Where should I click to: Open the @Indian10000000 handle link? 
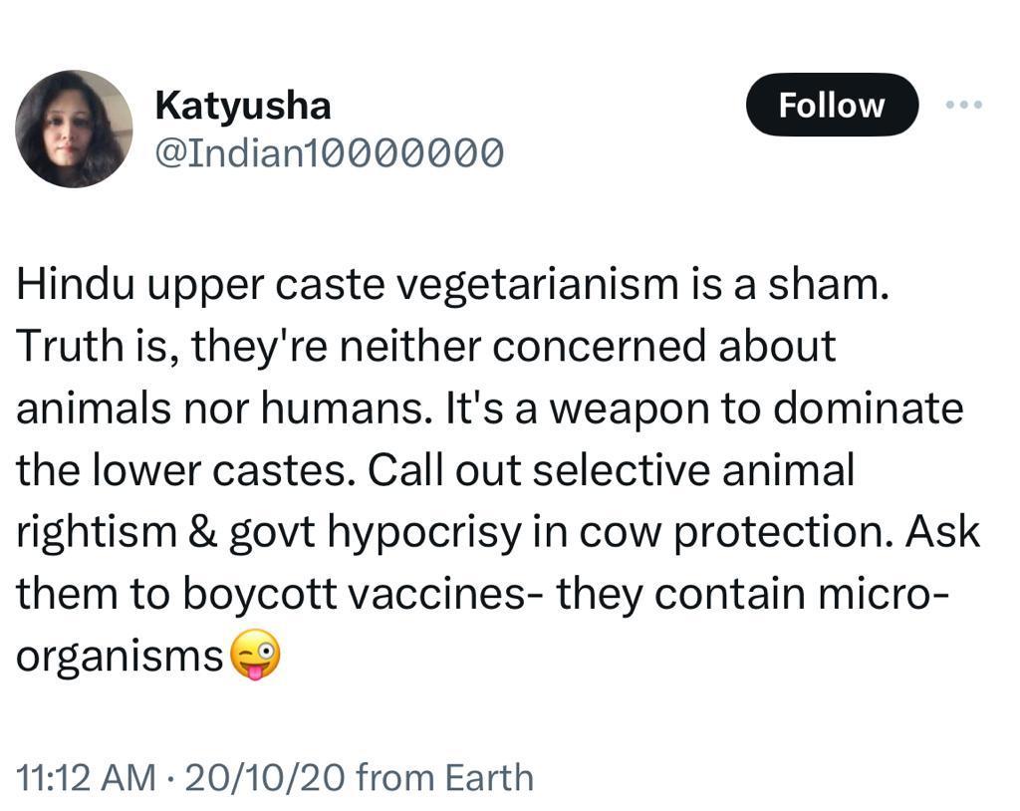[329, 152]
